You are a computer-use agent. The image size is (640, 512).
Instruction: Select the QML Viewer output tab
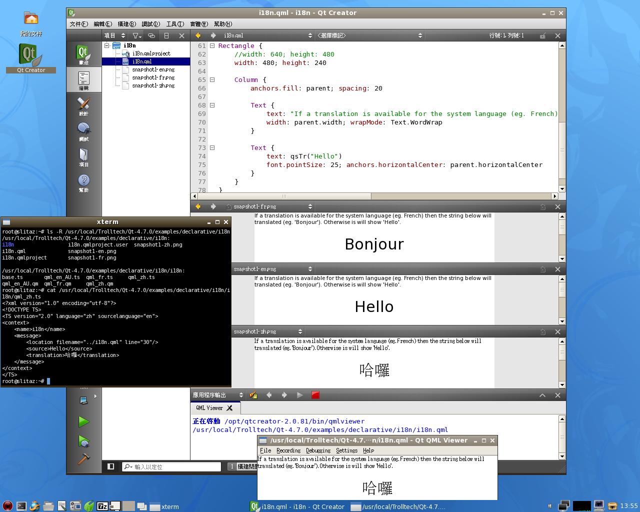[x=215, y=408]
